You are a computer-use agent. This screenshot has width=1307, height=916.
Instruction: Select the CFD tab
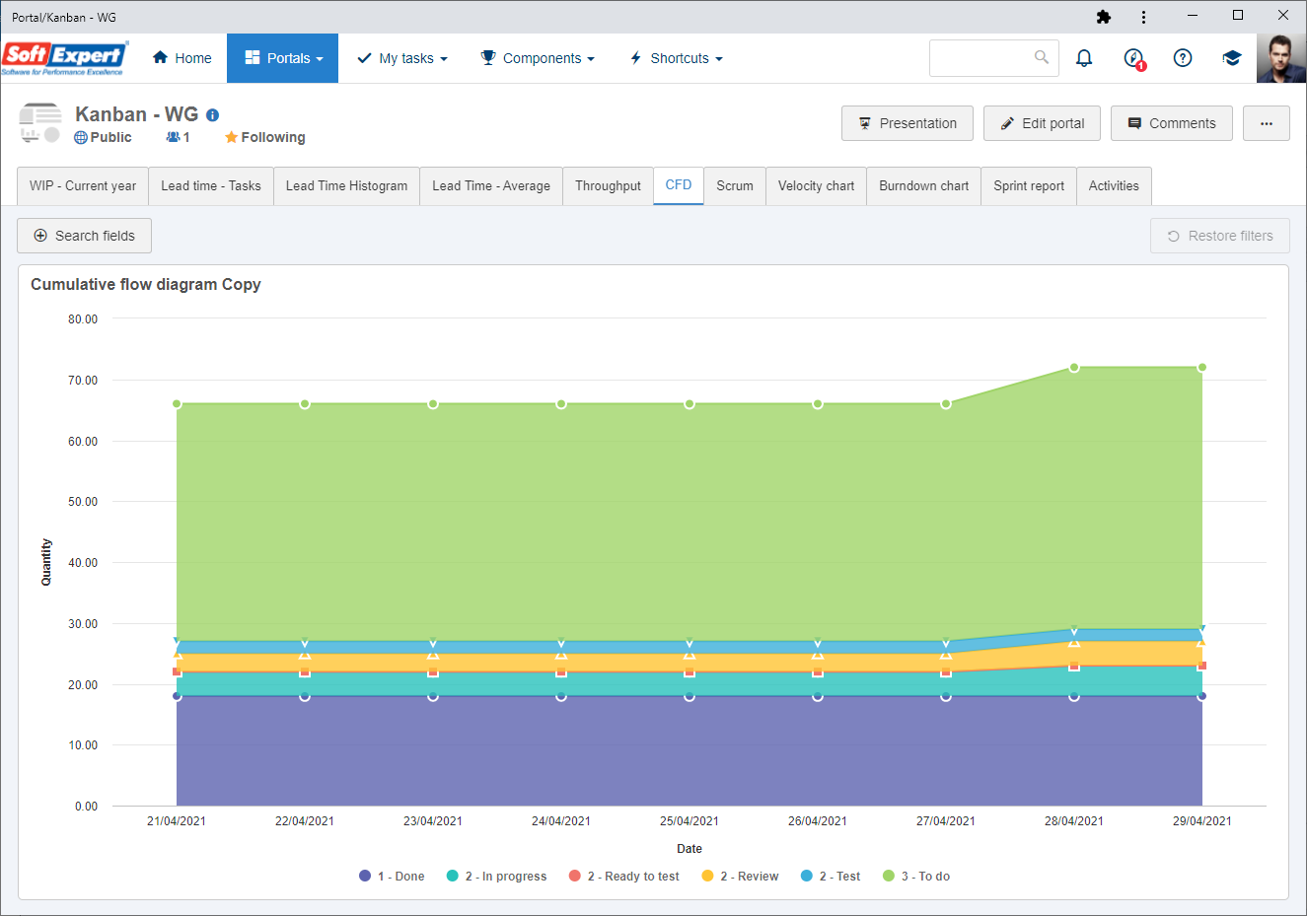[x=679, y=185]
